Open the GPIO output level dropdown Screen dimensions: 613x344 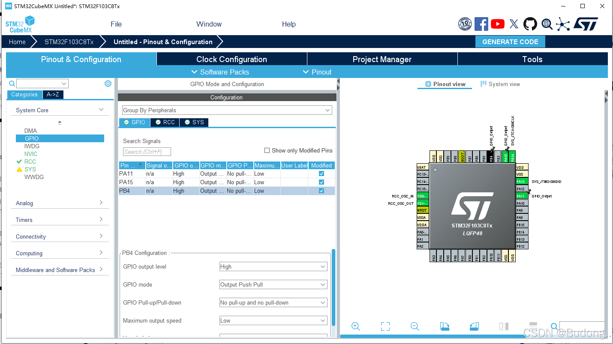(273, 266)
